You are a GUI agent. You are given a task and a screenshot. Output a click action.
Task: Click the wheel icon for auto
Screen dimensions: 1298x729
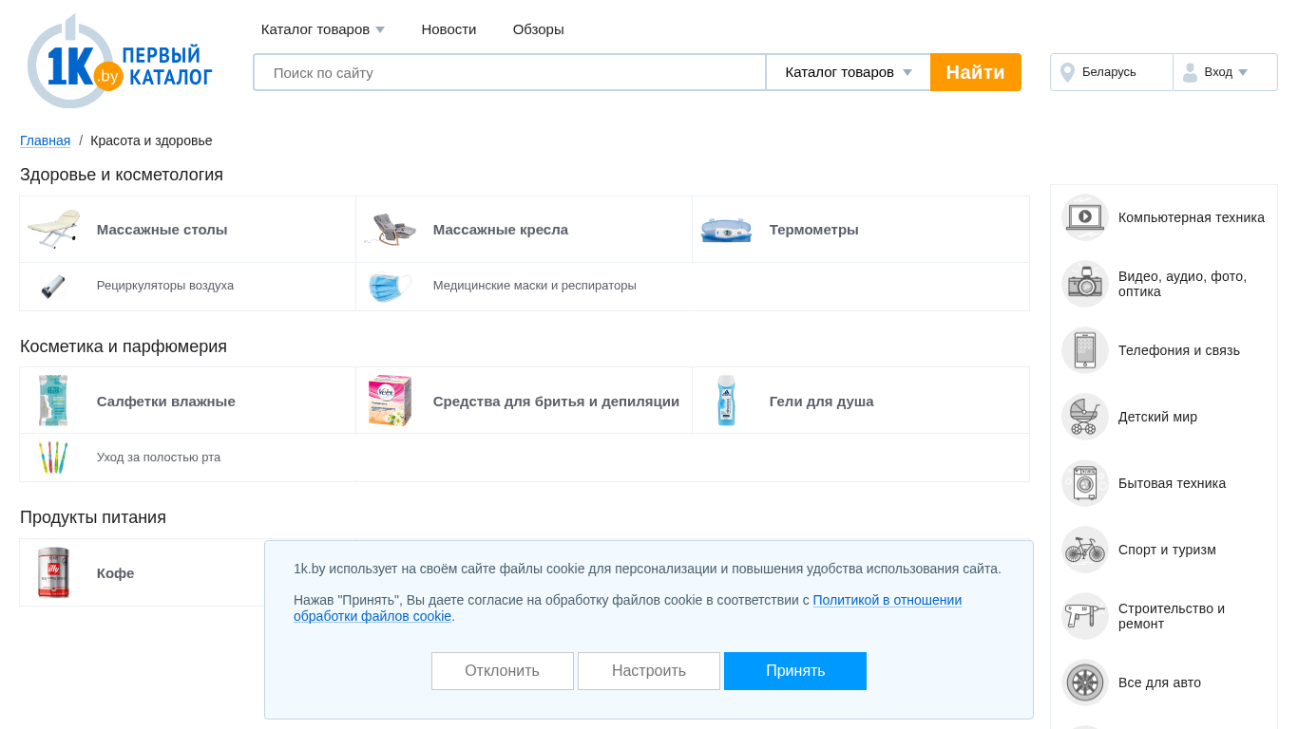[1085, 682]
